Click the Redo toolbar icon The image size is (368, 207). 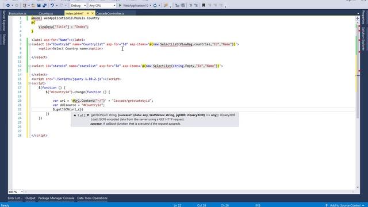62,5
